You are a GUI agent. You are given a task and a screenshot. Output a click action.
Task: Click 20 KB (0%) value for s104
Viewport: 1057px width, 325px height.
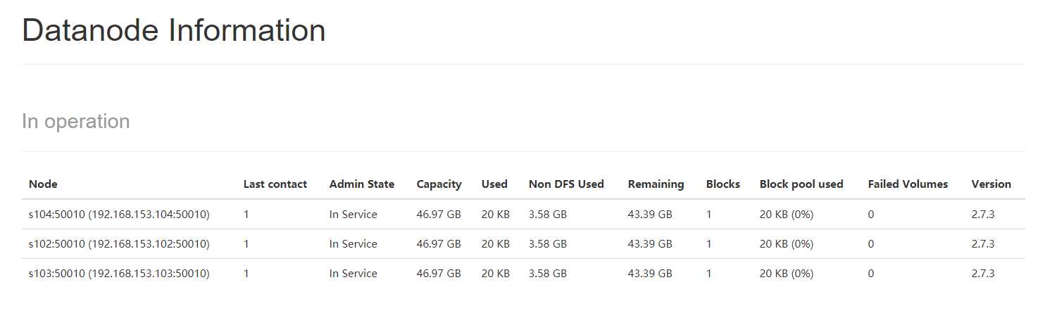(x=787, y=215)
